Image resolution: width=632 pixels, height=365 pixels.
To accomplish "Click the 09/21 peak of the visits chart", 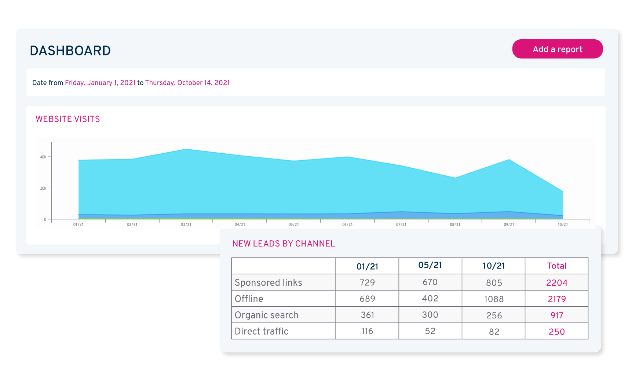I will pyautogui.click(x=509, y=160).
